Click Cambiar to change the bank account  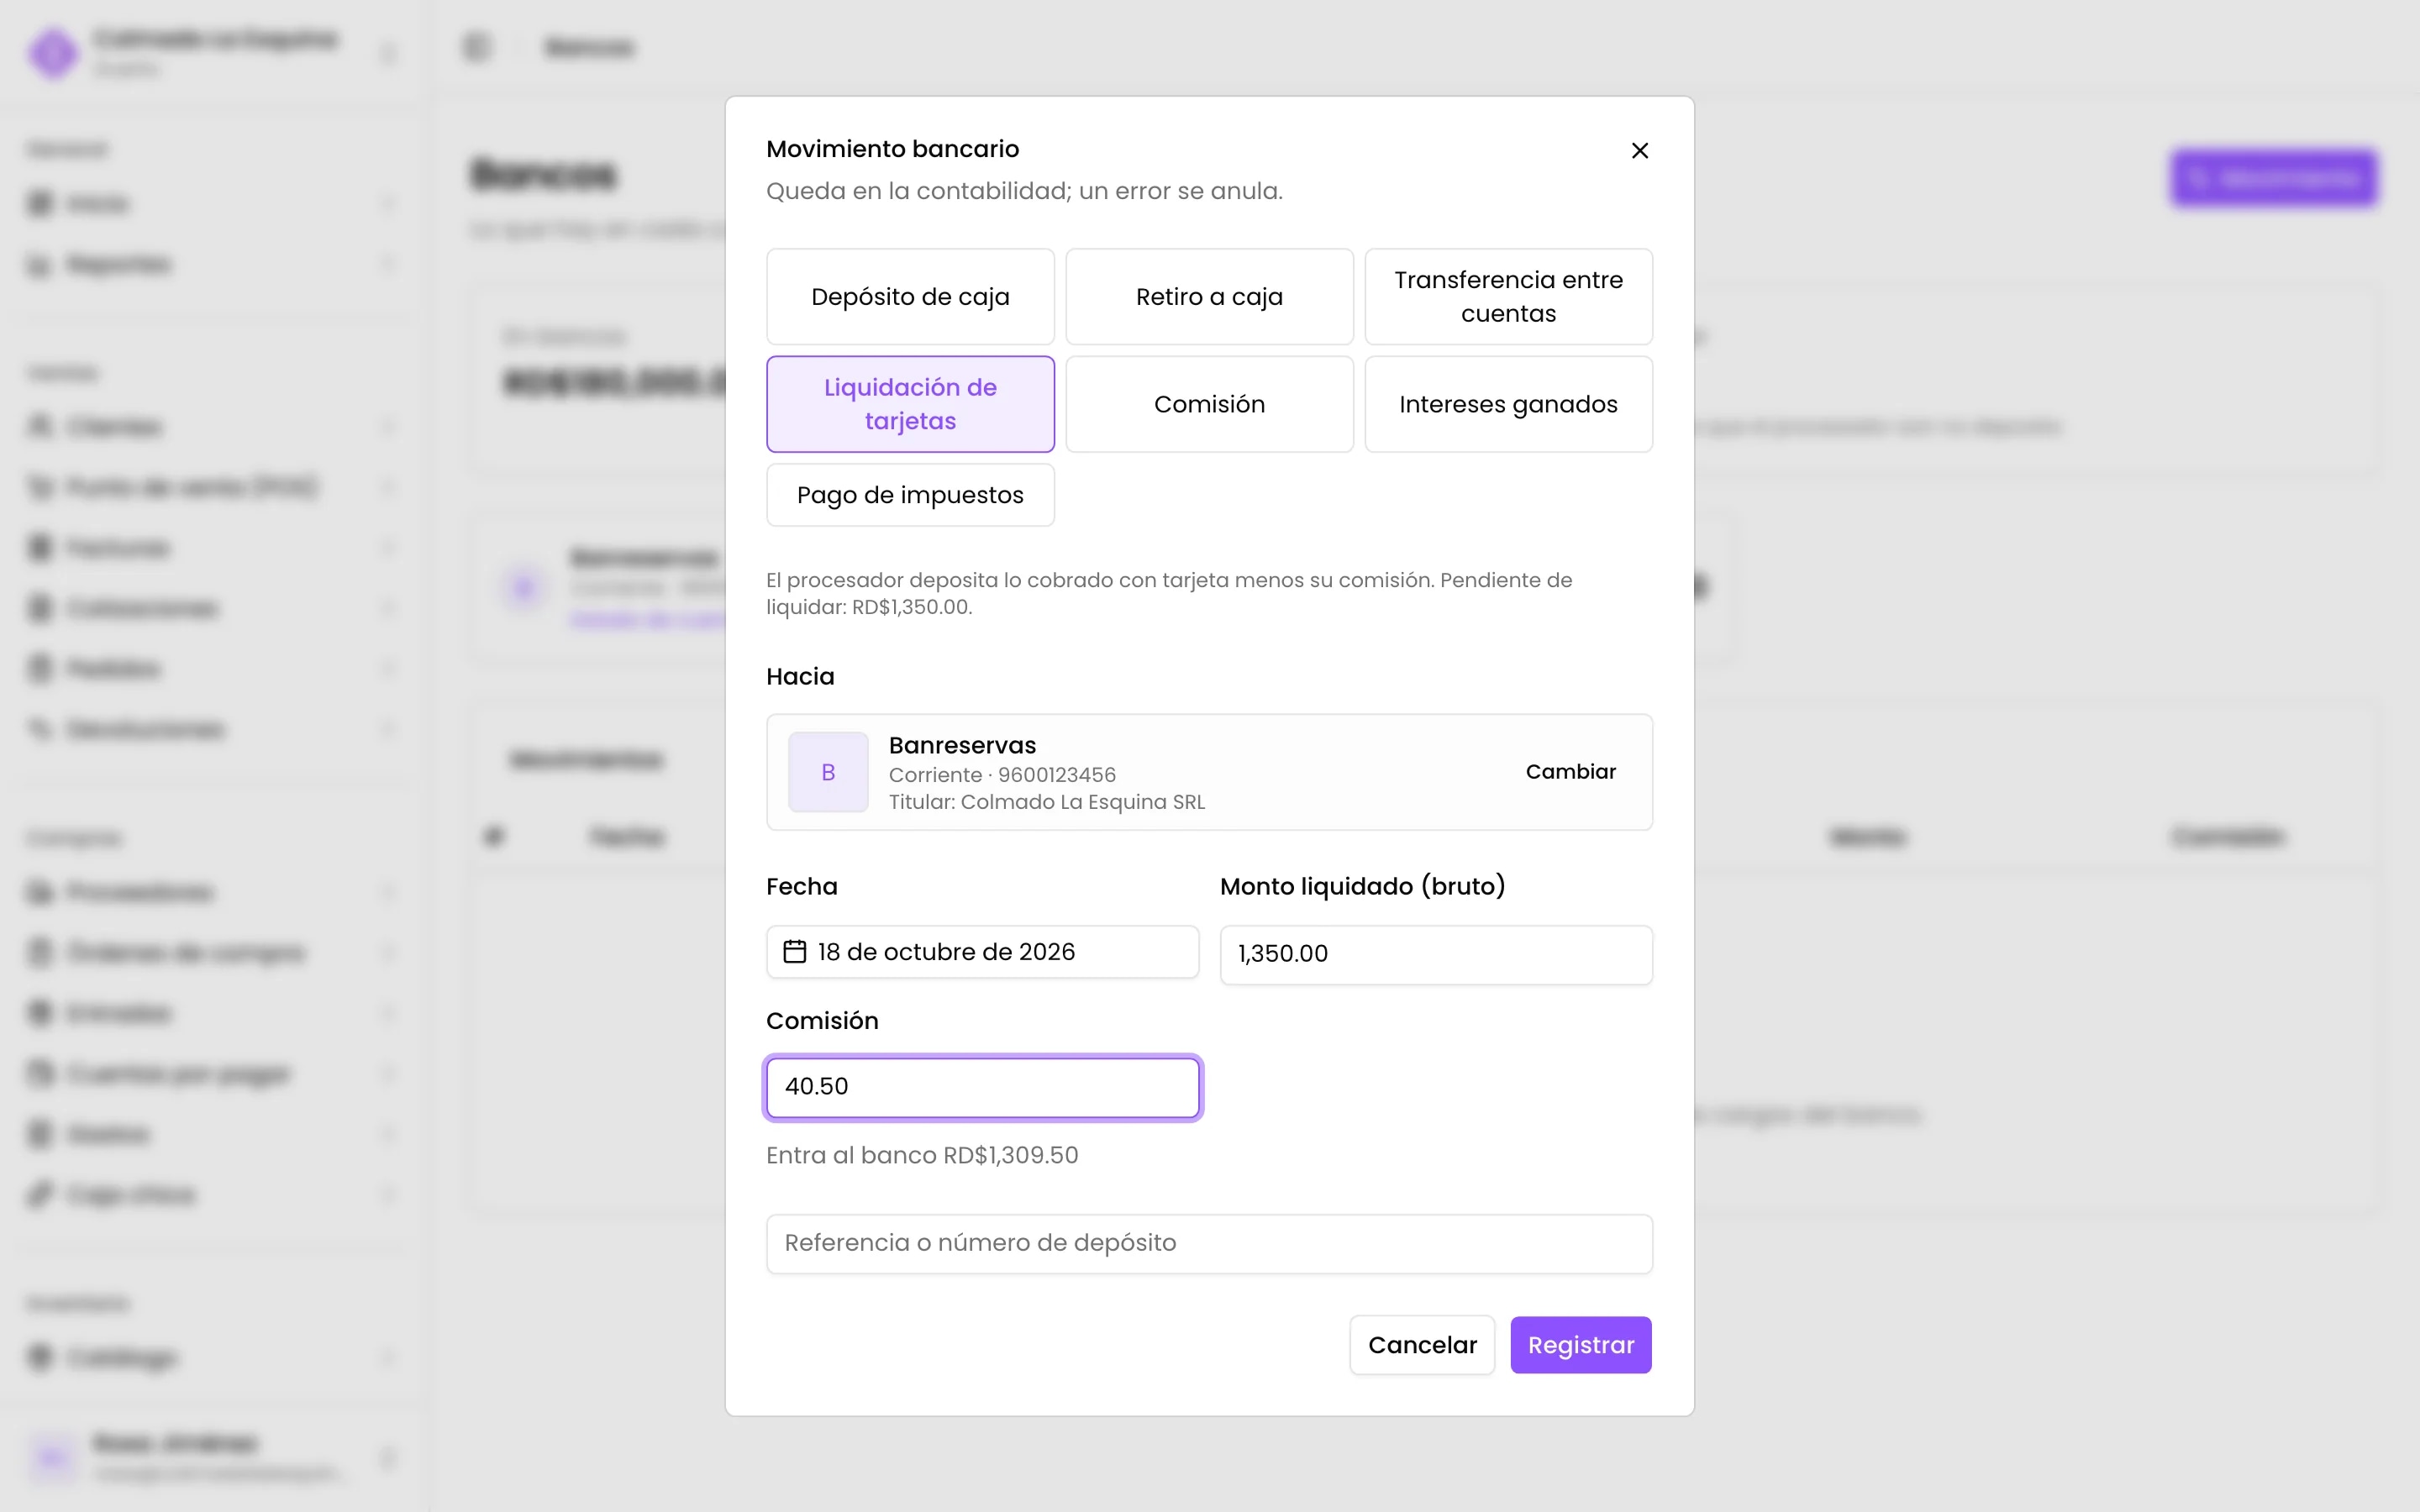click(1570, 772)
